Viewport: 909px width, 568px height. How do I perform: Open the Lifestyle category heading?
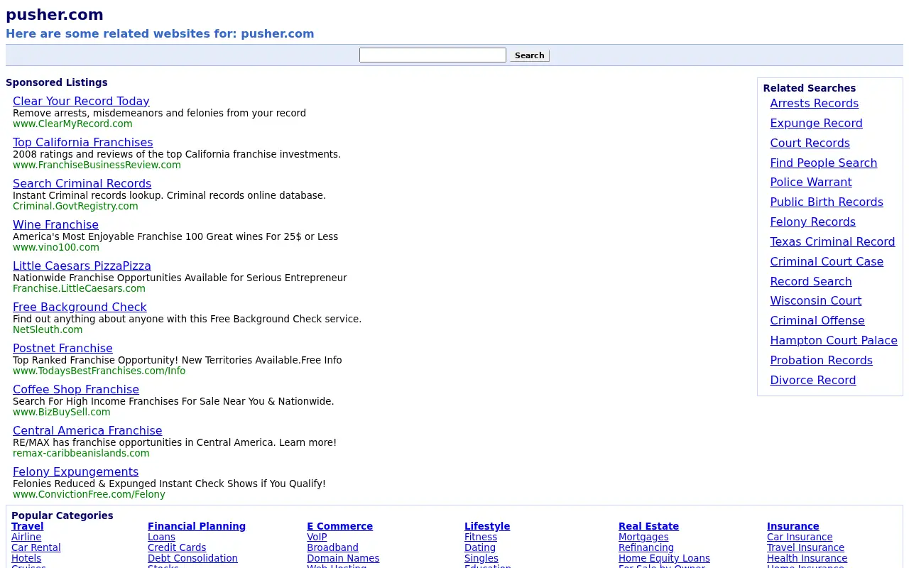(x=487, y=526)
